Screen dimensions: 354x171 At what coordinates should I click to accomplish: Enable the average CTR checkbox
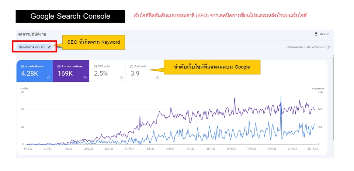point(96,66)
